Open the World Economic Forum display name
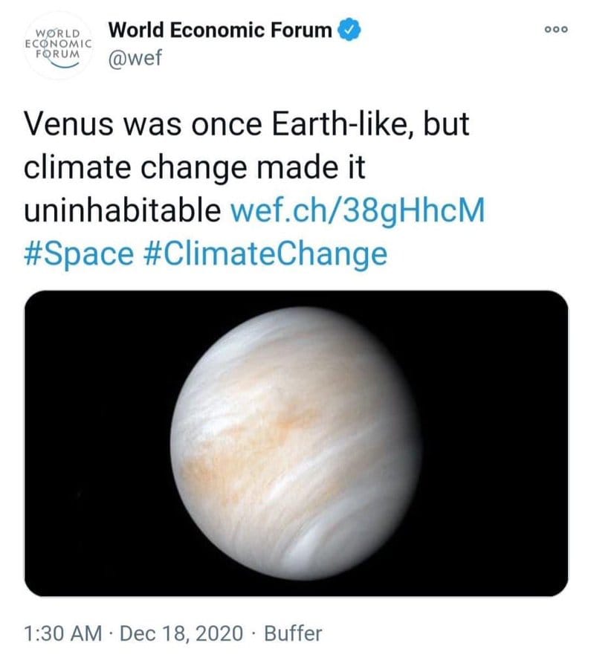The height and width of the screenshot is (669, 591). 220,30
